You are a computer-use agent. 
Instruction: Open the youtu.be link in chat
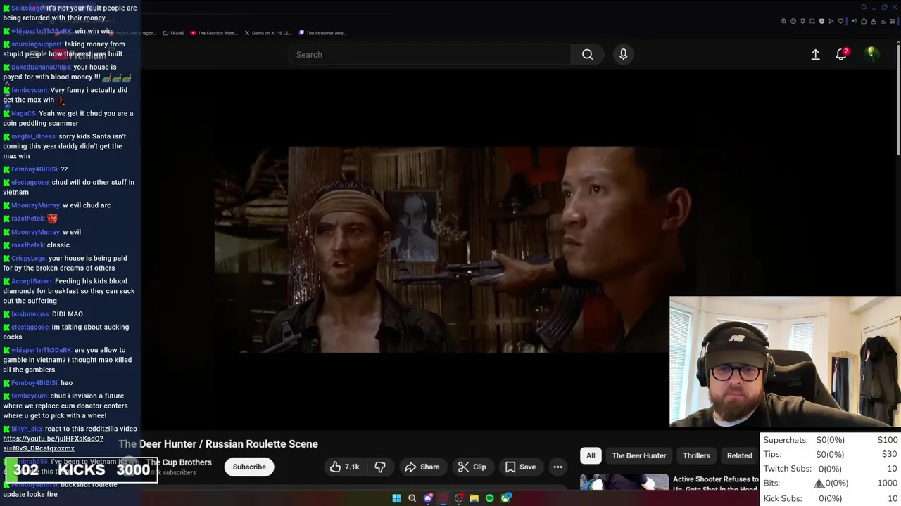click(x=53, y=443)
